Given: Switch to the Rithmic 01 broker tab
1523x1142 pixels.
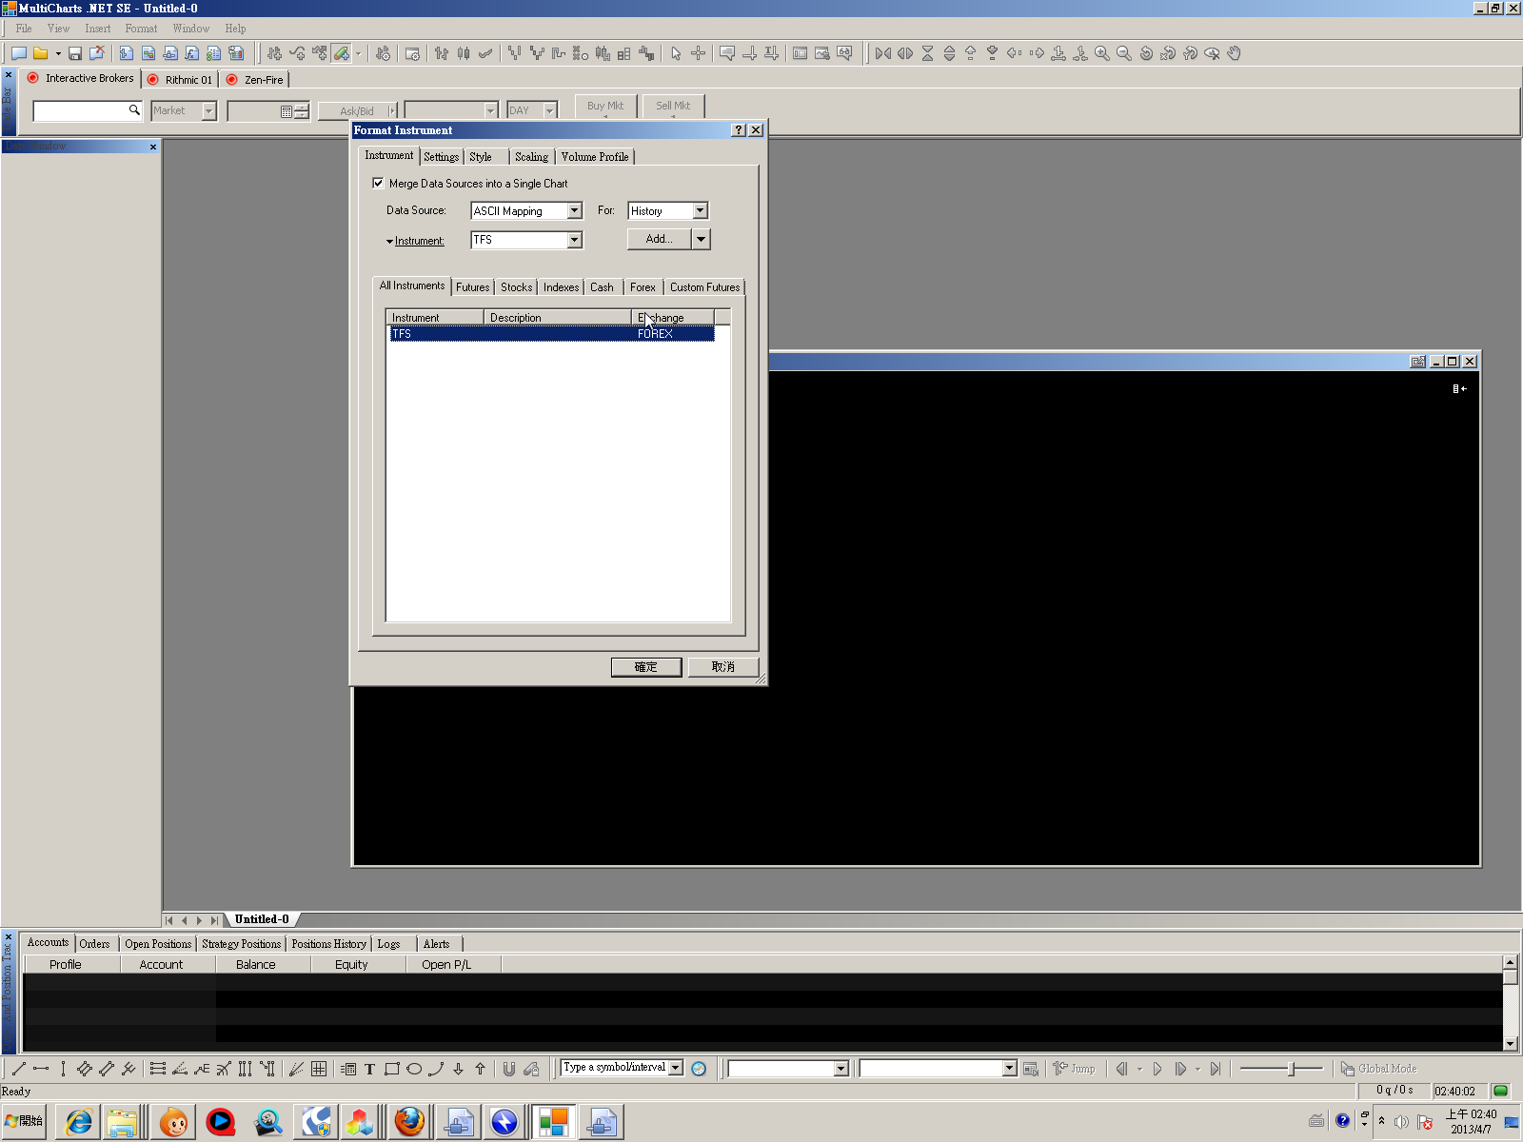Looking at the screenshot, I should click(x=180, y=80).
